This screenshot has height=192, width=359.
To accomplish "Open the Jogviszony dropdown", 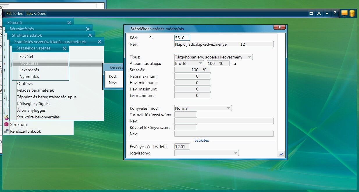I will click(x=235, y=153).
